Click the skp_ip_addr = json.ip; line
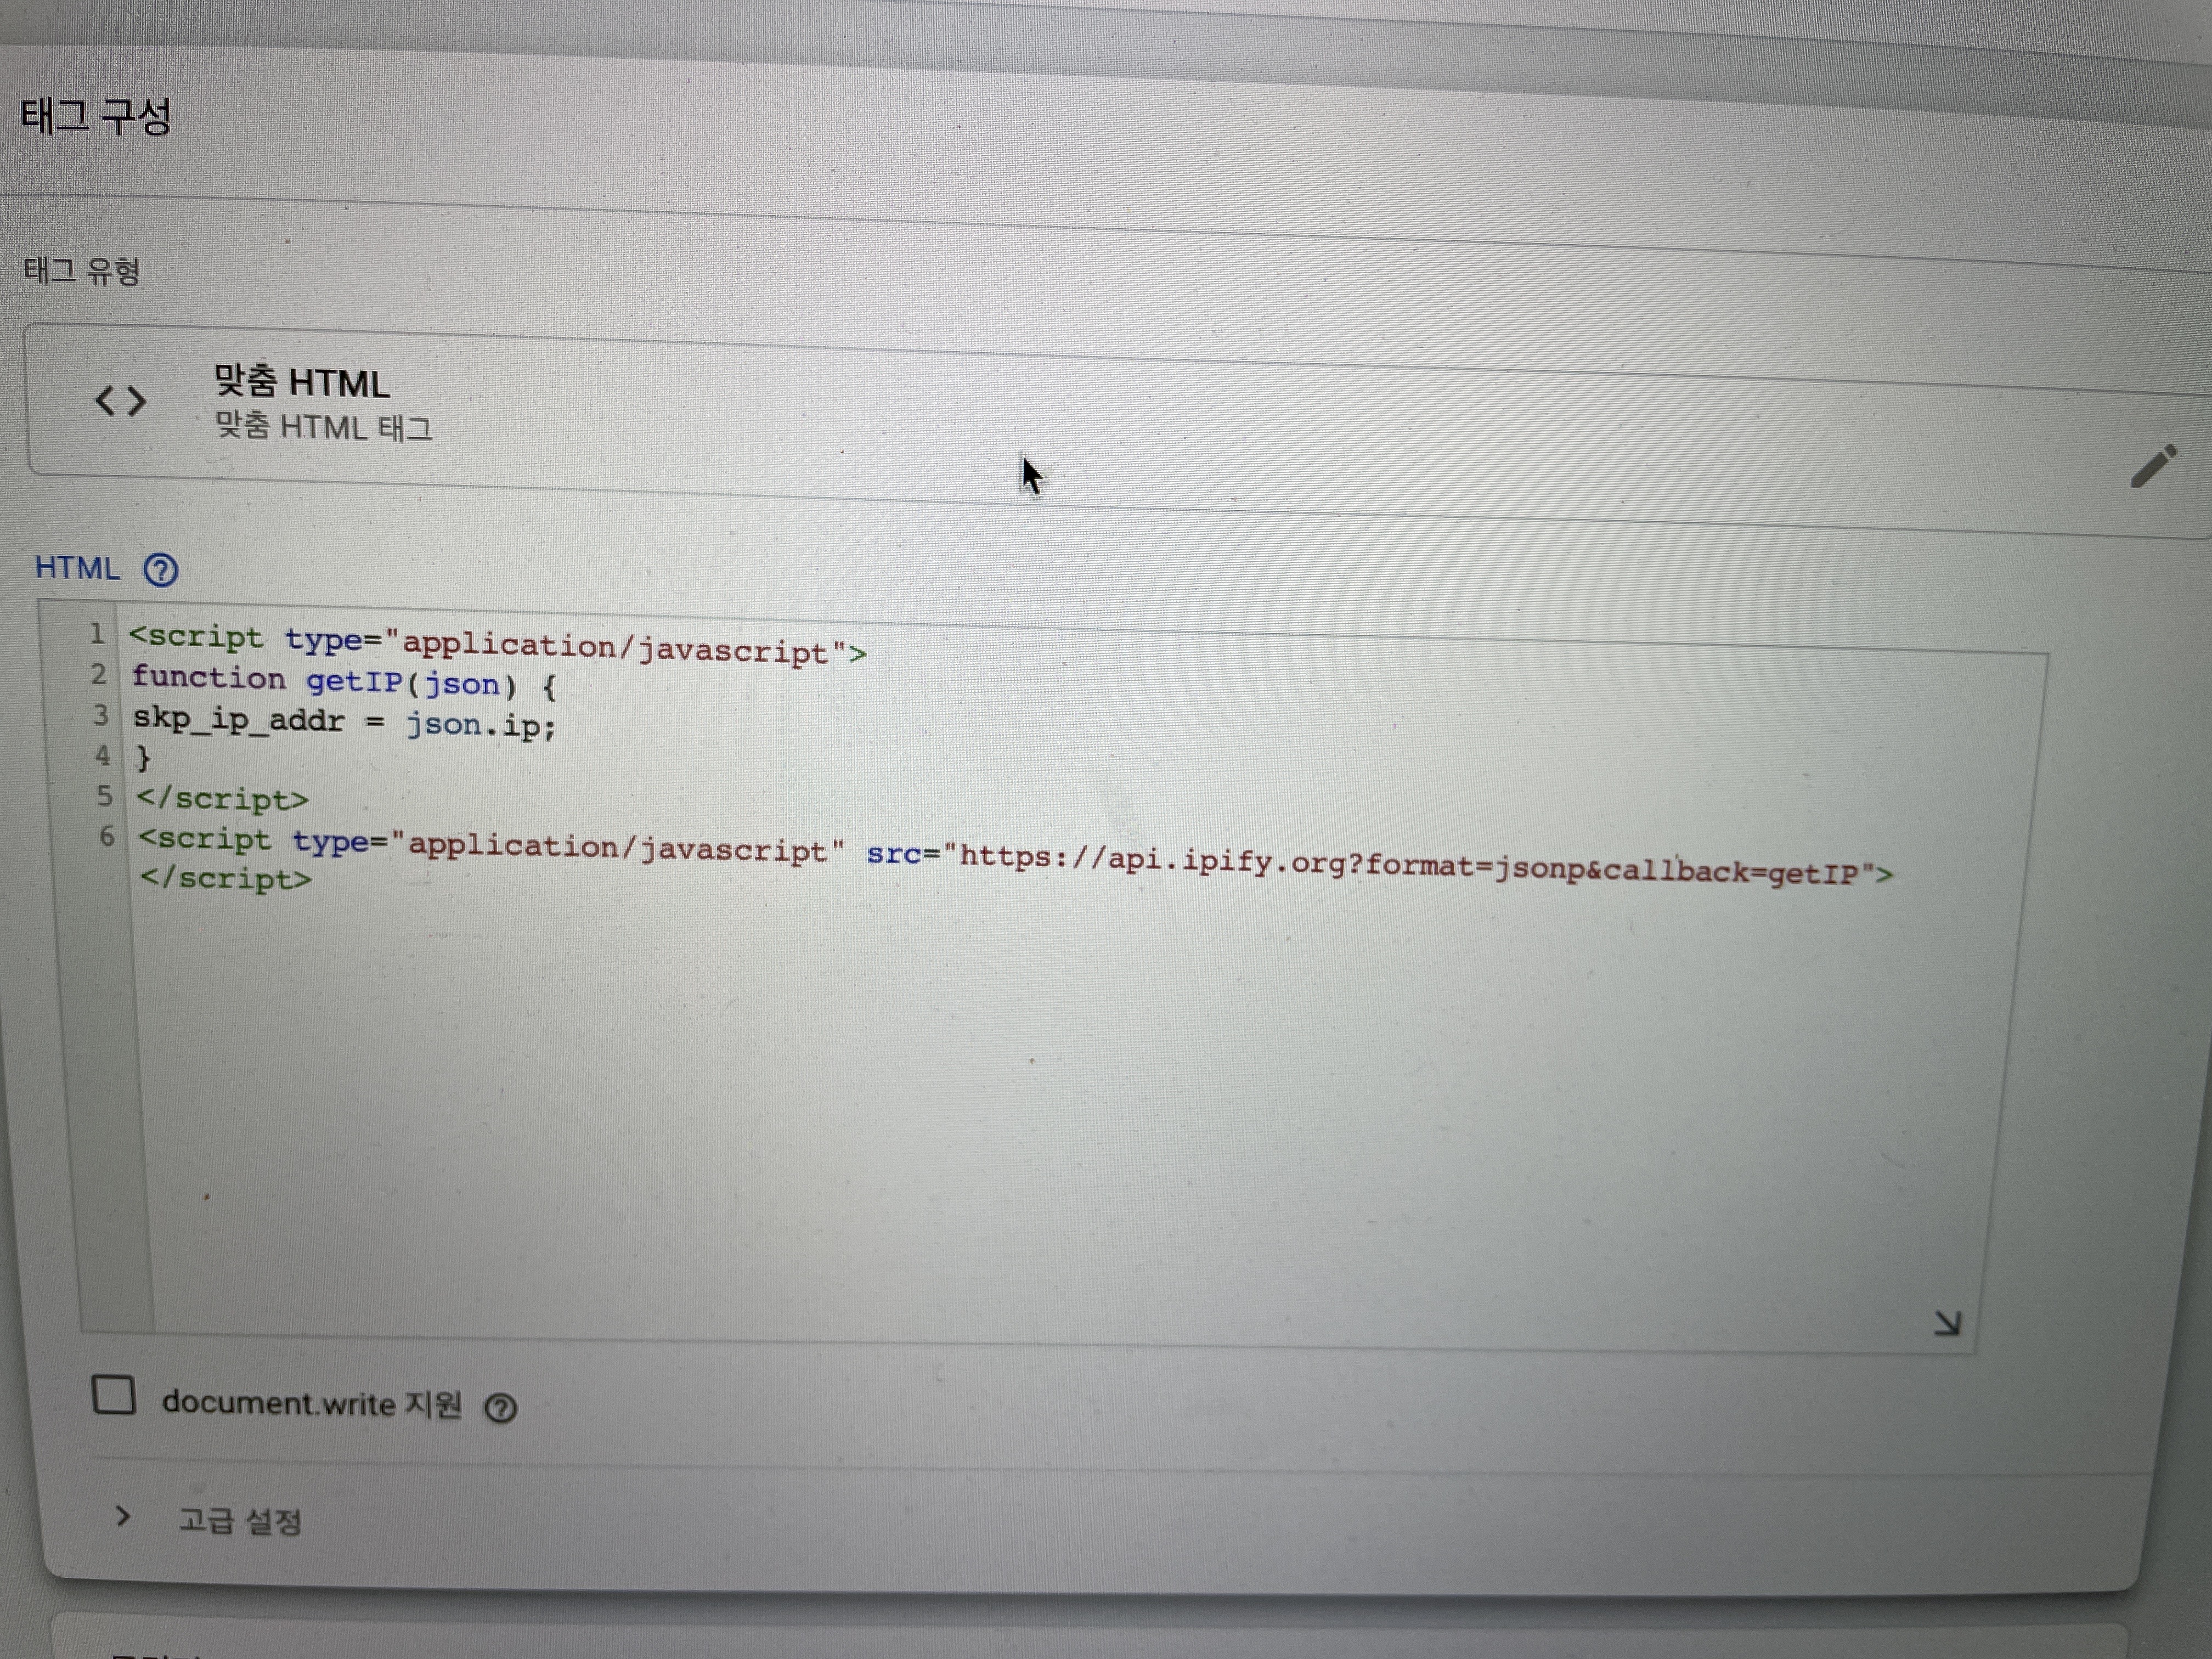The image size is (2212, 1659). [344, 722]
